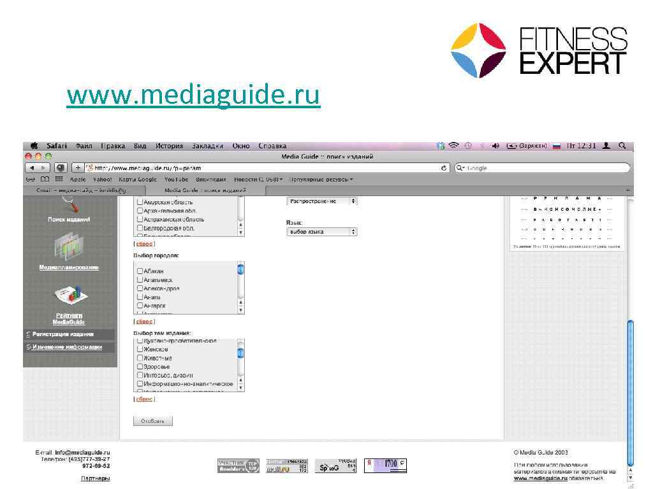
Task: Click the Russian flag input source icon
Action: pos(556,146)
